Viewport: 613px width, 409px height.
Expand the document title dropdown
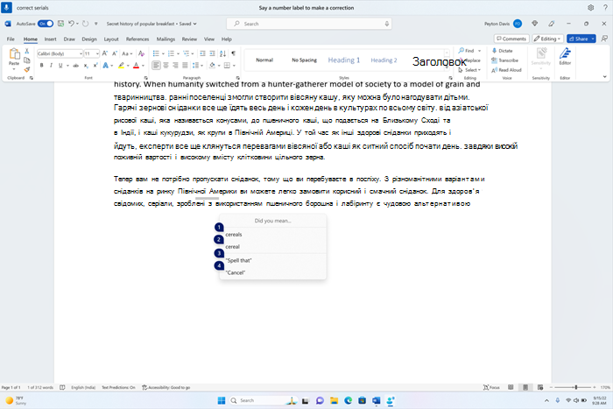pos(195,24)
